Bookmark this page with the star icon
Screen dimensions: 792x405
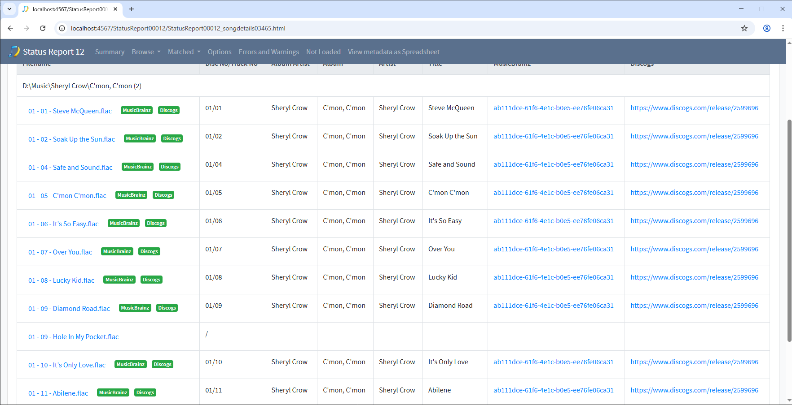tap(744, 28)
